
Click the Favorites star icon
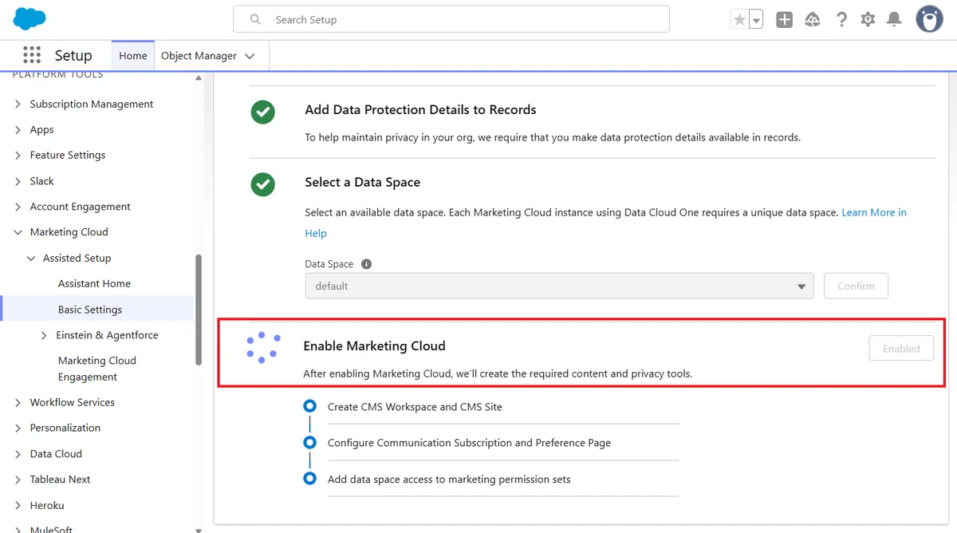coord(739,19)
